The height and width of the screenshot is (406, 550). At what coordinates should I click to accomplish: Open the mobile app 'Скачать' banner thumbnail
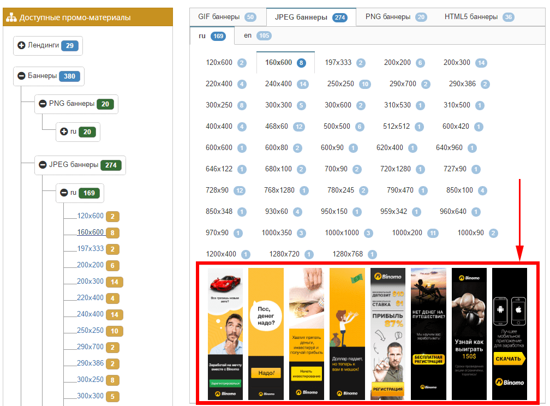510,334
